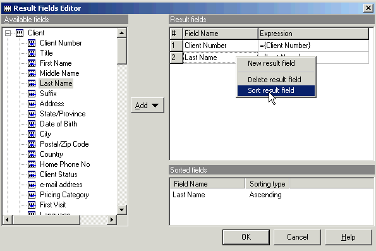Click the horizontal scrollbar thumb in Available fields
Screen dimensions: 376x251
pos(46,220)
